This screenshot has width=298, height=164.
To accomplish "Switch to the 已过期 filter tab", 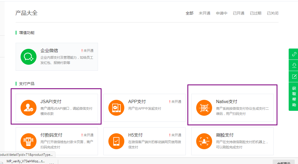I will click(256, 13).
